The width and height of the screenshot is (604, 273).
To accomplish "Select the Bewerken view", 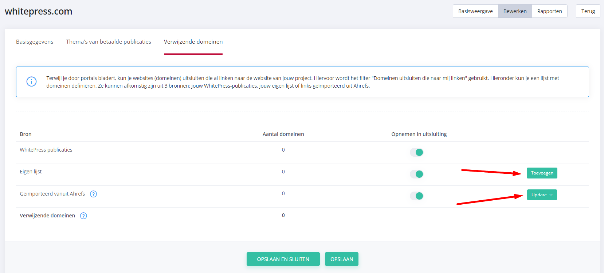I will (515, 11).
